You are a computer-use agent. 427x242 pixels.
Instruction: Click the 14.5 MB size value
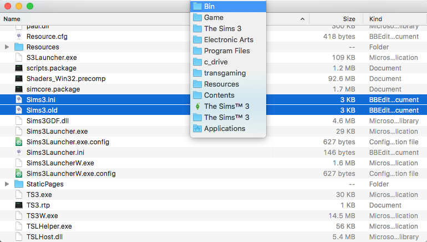pyautogui.click(x=342, y=216)
